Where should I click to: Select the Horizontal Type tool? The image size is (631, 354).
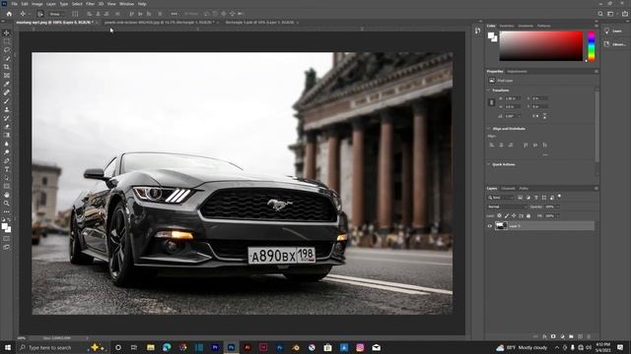(7, 169)
